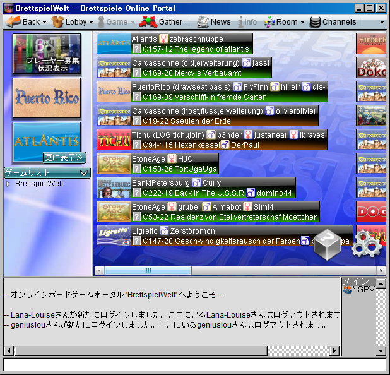Image resolution: width=390 pixels, height=375 pixels.
Task: Select room C19-22 Saeulen der Erde
Action: coord(187,121)
